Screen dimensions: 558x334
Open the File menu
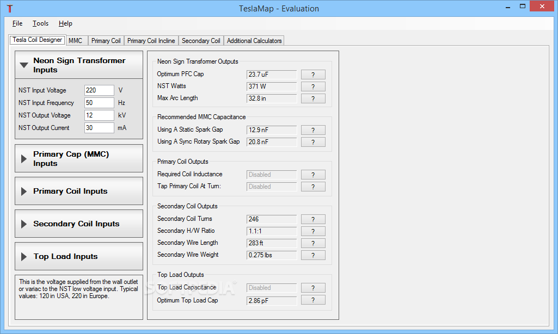coord(17,23)
